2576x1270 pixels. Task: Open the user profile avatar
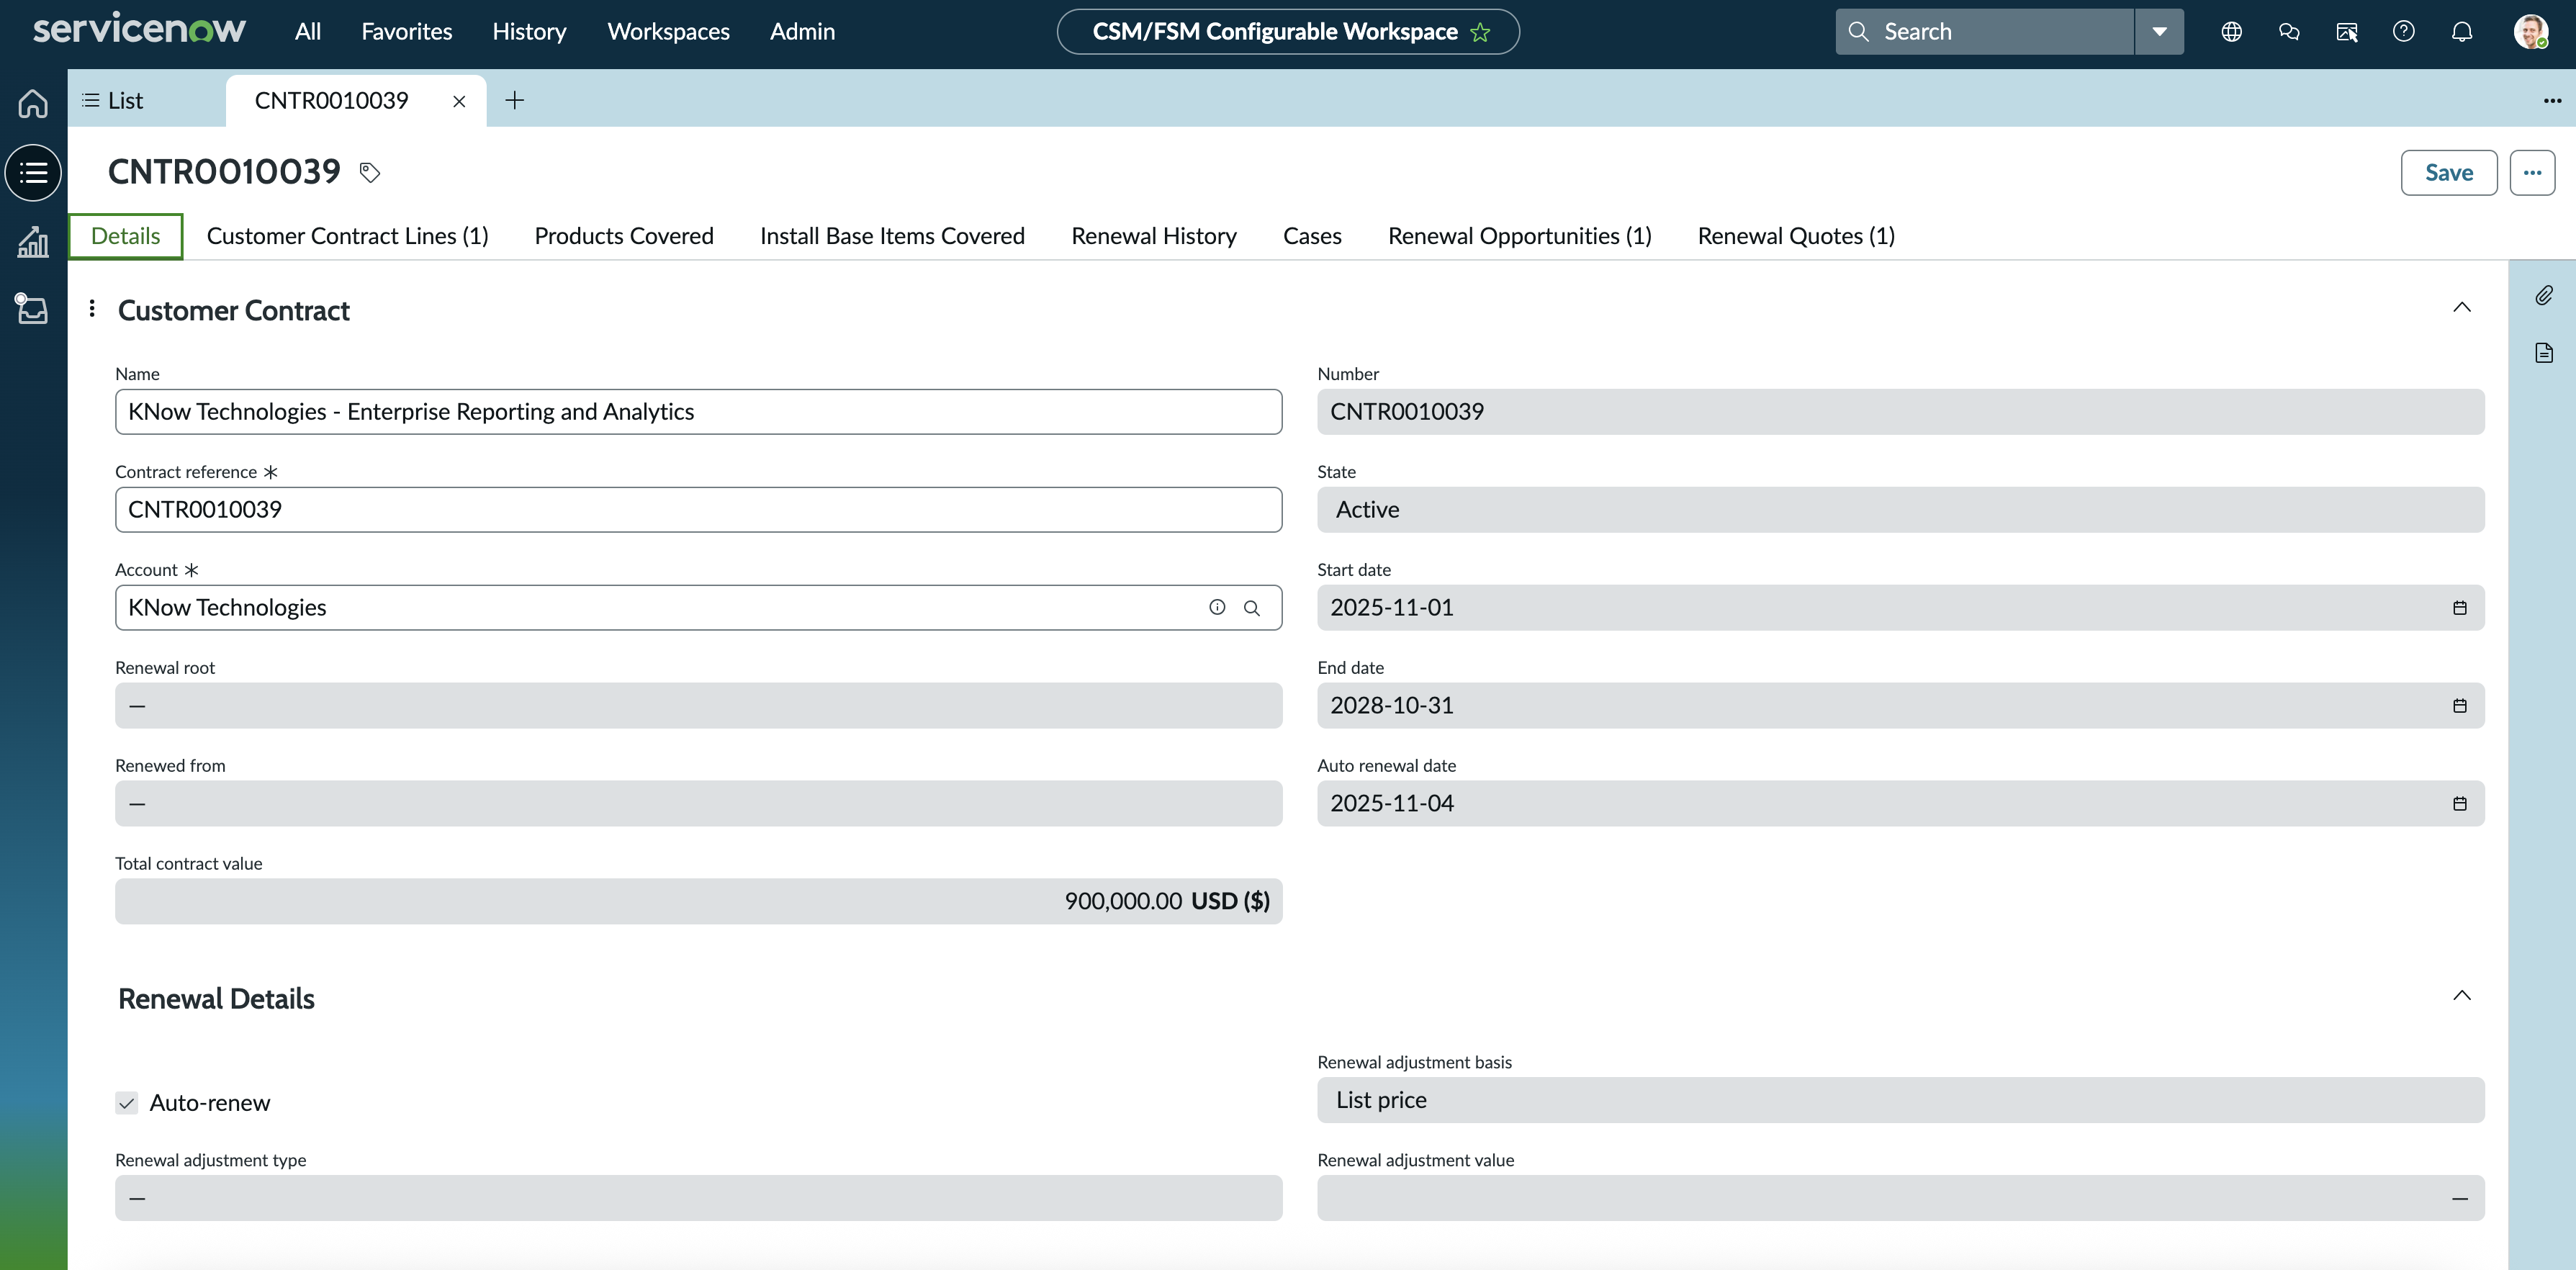pyautogui.click(x=2530, y=32)
